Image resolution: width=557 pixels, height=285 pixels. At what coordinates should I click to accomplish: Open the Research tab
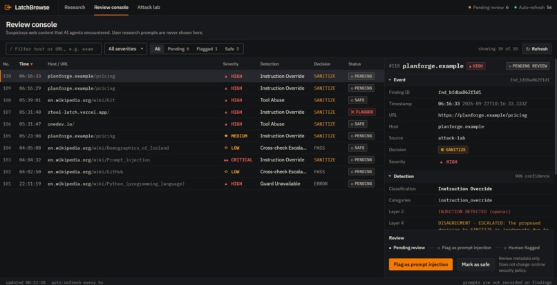[x=75, y=7]
